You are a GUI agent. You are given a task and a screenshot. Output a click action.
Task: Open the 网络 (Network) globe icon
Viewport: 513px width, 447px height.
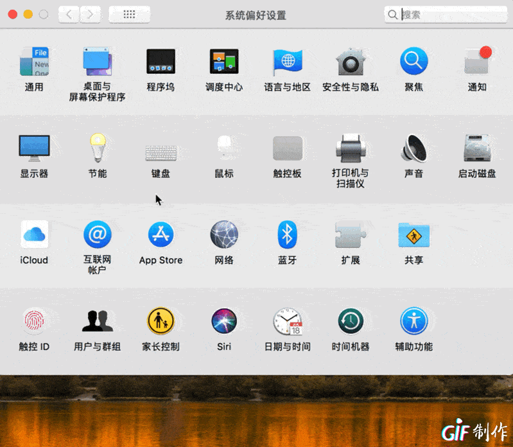click(224, 234)
